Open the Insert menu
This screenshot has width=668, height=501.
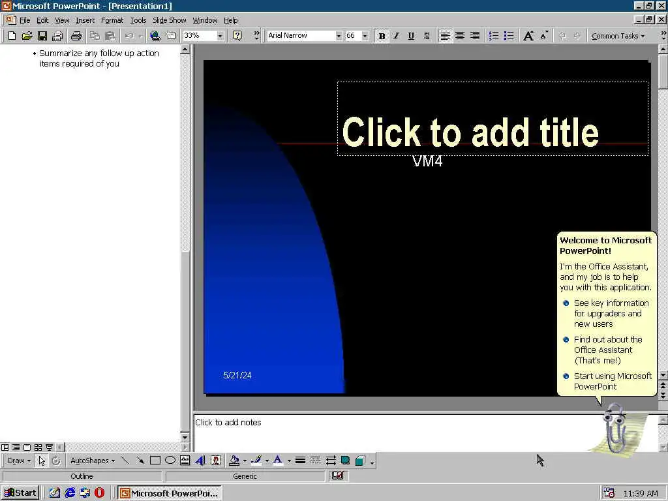click(x=85, y=20)
